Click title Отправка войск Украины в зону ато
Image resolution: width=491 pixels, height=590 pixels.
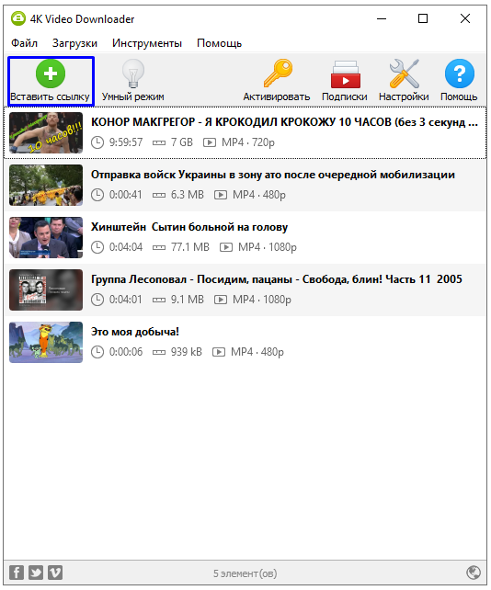coord(273,175)
